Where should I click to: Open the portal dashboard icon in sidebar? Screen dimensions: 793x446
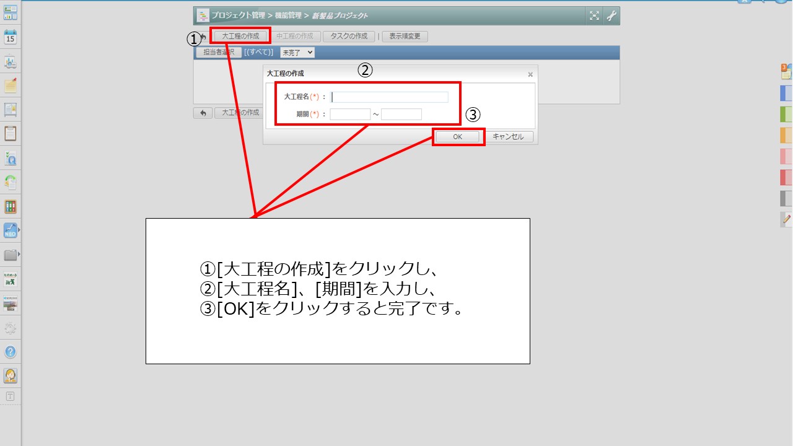(11, 12)
